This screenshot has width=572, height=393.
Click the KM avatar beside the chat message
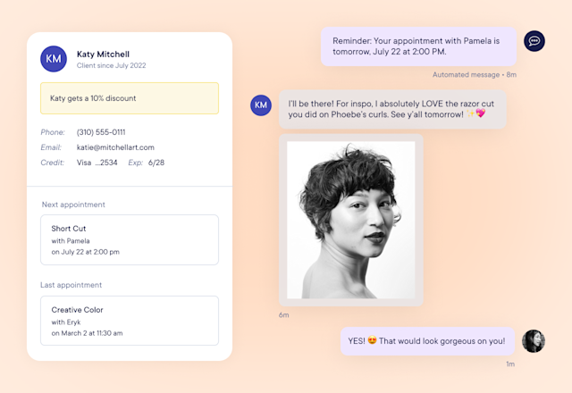(x=261, y=105)
